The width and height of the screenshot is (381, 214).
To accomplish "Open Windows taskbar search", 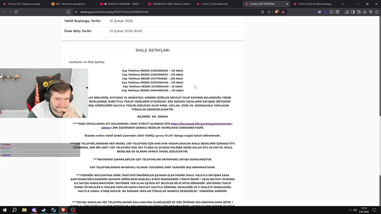I will [14, 210].
